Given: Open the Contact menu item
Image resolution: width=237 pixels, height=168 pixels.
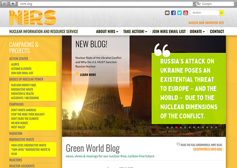Looking at the screenshot, I should pos(217,31).
